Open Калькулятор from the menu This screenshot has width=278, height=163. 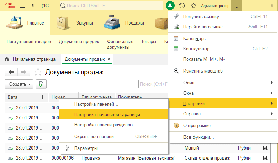223,49
